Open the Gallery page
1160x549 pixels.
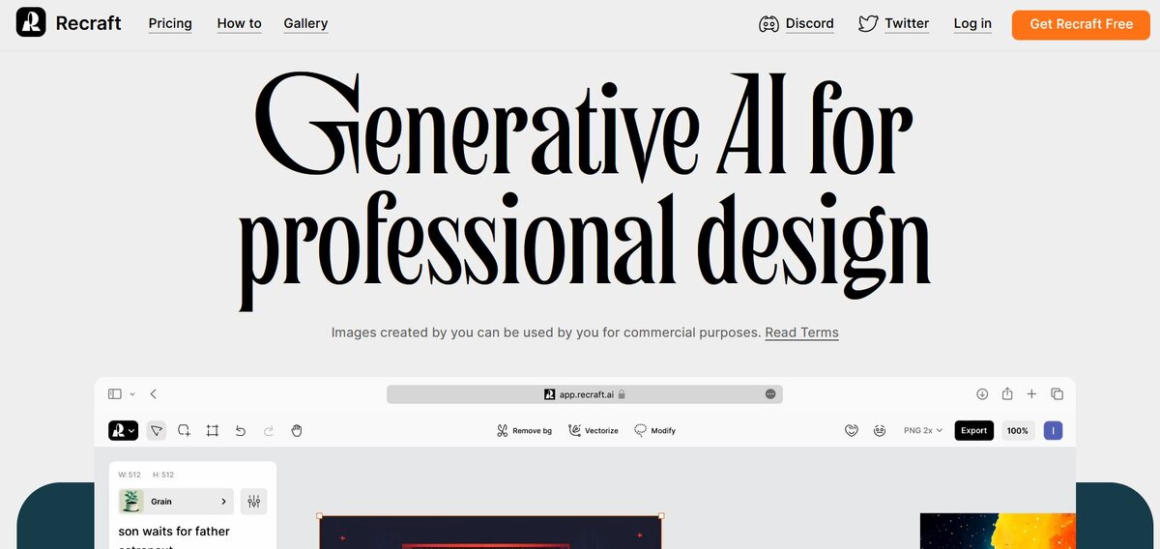tap(305, 23)
